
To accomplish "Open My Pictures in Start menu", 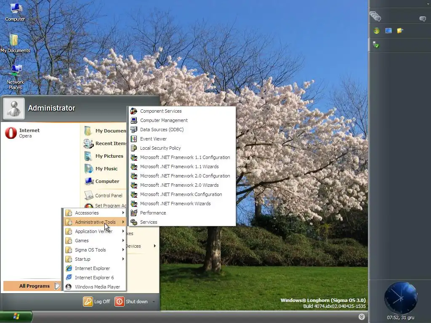I will tap(104, 156).
